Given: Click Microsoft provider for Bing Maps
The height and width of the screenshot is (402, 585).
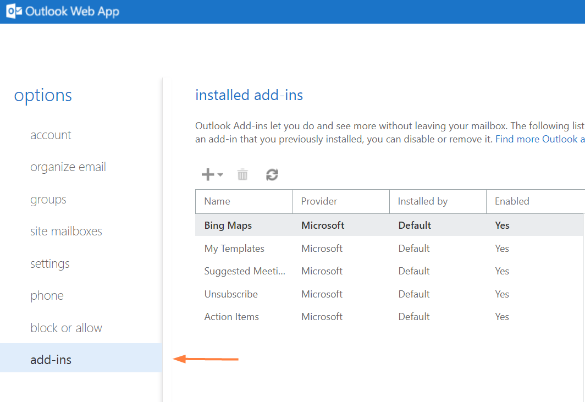Looking at the screenshot, I should click(x=323, y=225).
